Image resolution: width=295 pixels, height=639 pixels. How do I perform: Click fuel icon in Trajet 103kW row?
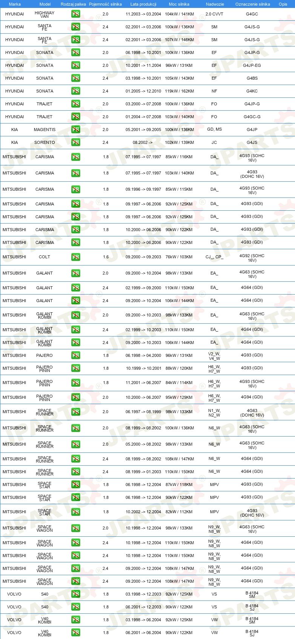(x=75, y=117)
